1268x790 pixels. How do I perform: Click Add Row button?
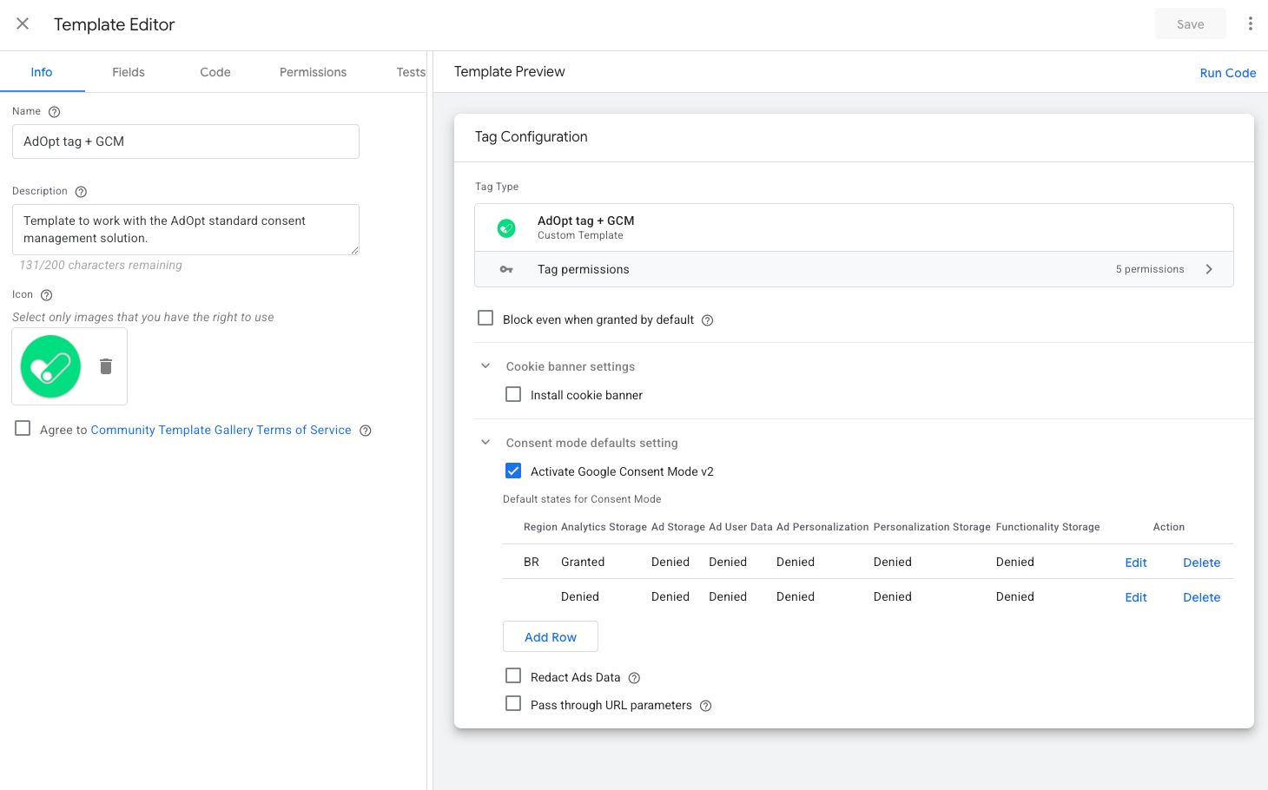click(x=551, y=636)
